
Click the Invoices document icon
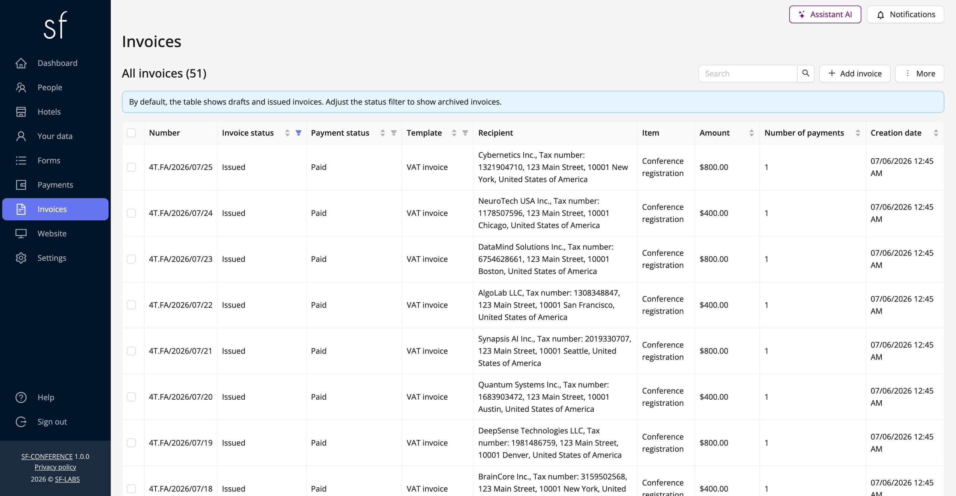21,209
